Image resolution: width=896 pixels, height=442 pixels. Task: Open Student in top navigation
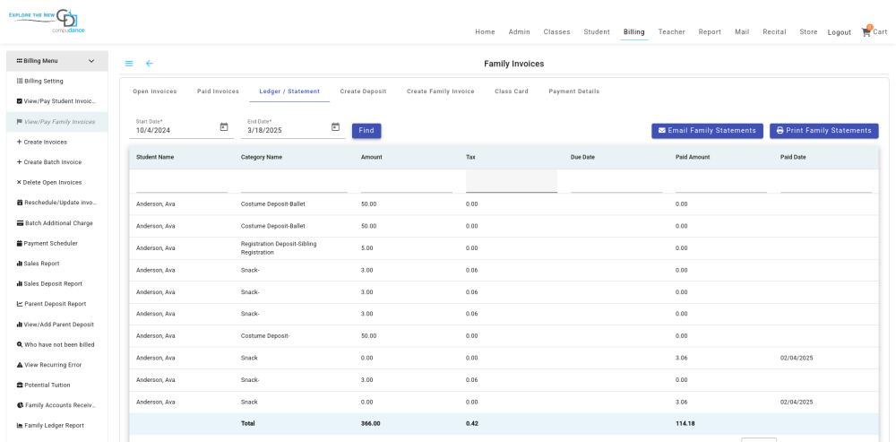tap(597, 32)
